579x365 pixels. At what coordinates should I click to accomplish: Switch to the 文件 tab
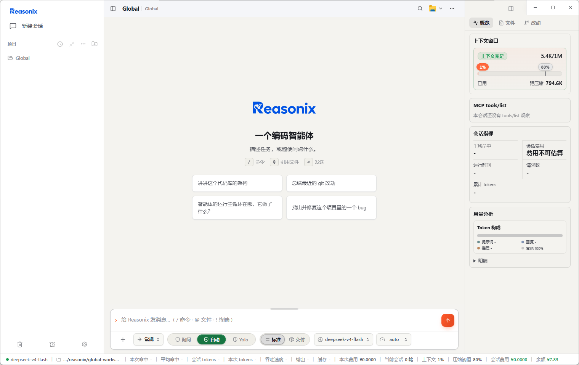[x=507, y=23]
